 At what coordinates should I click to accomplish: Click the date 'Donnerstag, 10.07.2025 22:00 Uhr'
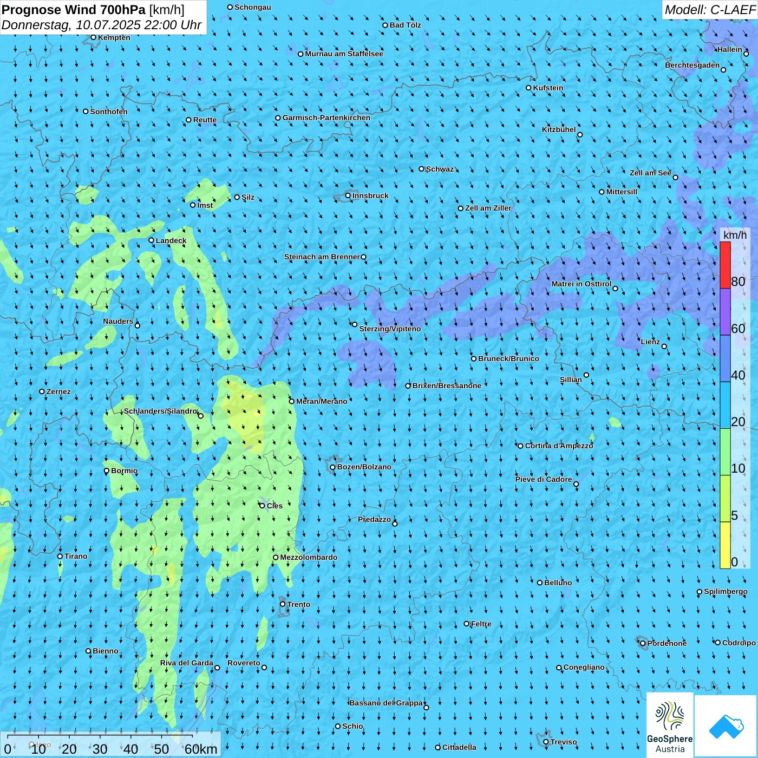pyautogui.click(x=101, y=25)
